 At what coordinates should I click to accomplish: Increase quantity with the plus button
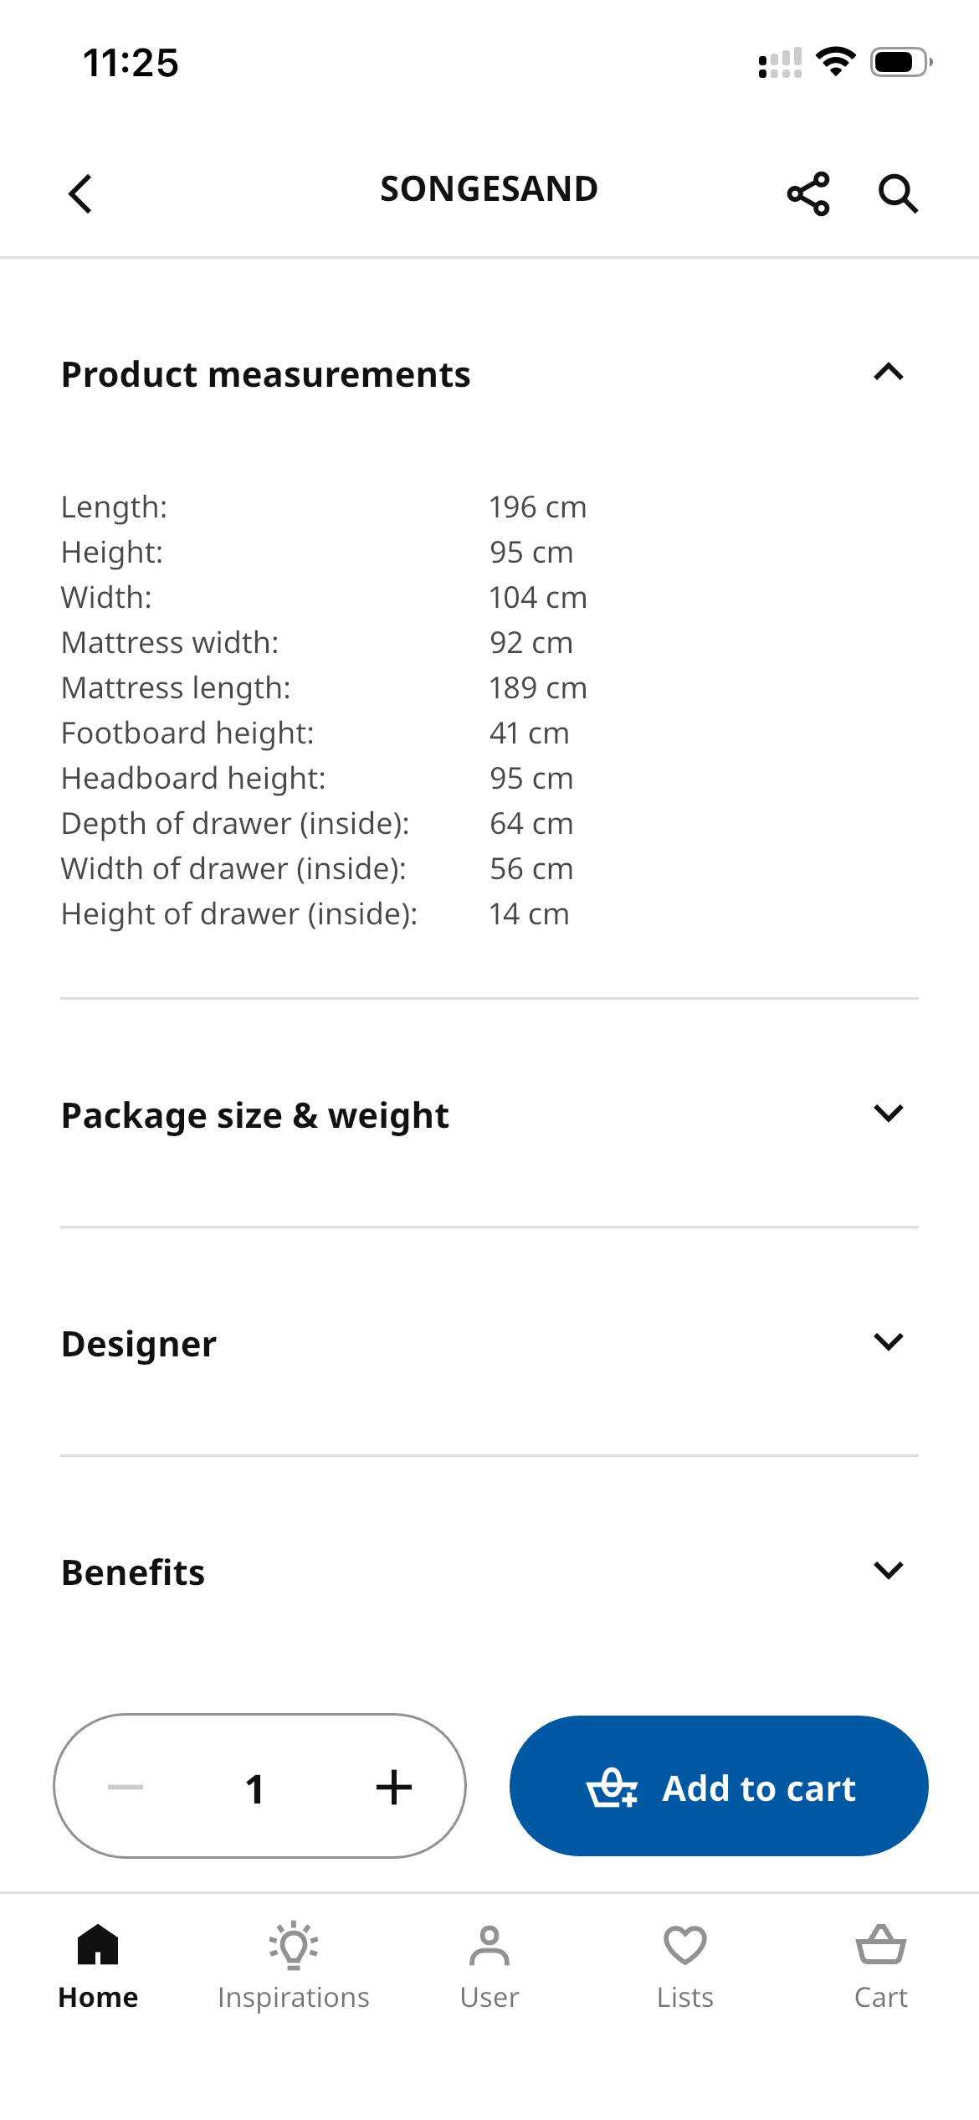click(x=394, y=1787)
